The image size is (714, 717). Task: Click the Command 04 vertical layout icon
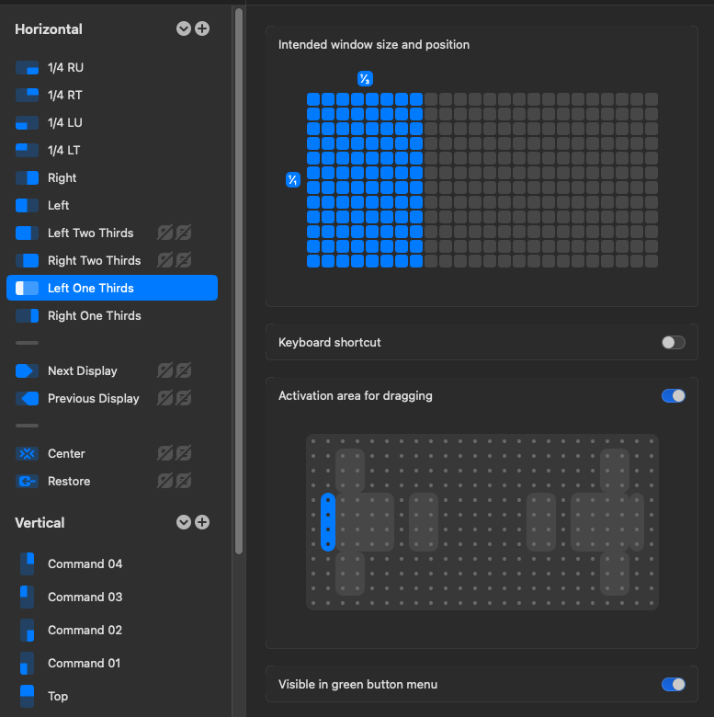pos(28,564)
